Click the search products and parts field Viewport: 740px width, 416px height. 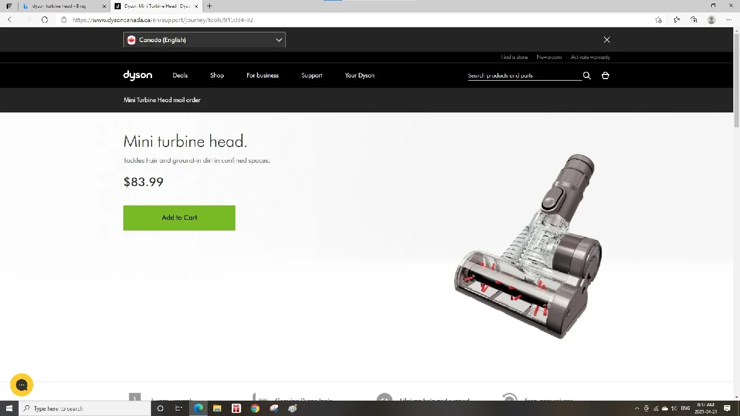point(519,75)
